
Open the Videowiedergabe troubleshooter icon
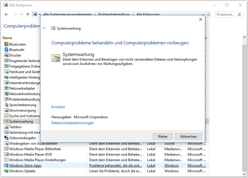[x=6, y=138]
